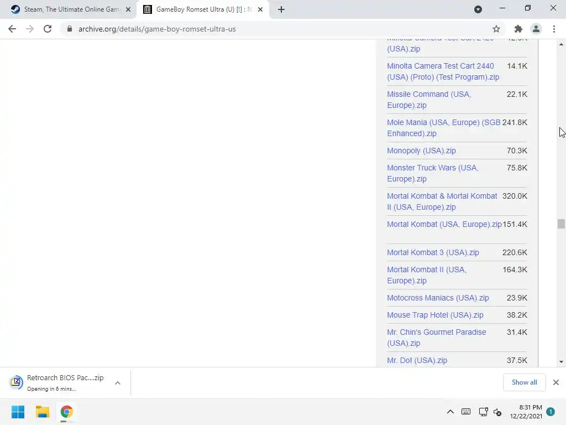Download Mouse Trap Hotel (USA).zip
Screen dimensions: 566x425
coord(435,315)
